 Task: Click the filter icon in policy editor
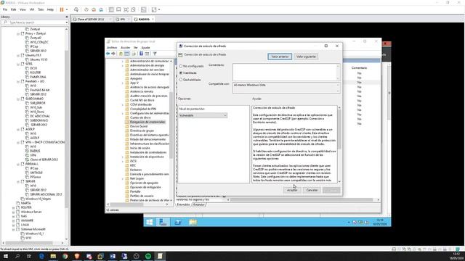click(155, 54)
